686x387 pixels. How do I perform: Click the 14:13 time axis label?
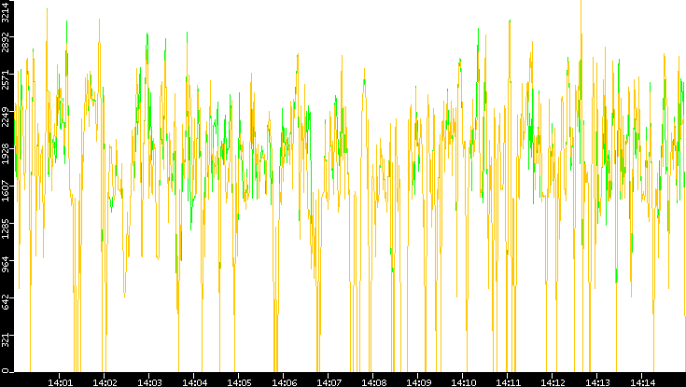(x=597, y=382)
